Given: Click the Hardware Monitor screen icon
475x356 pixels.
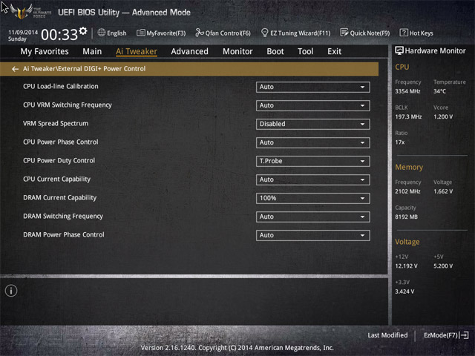Looking at the screenshot, I should 399,50.
